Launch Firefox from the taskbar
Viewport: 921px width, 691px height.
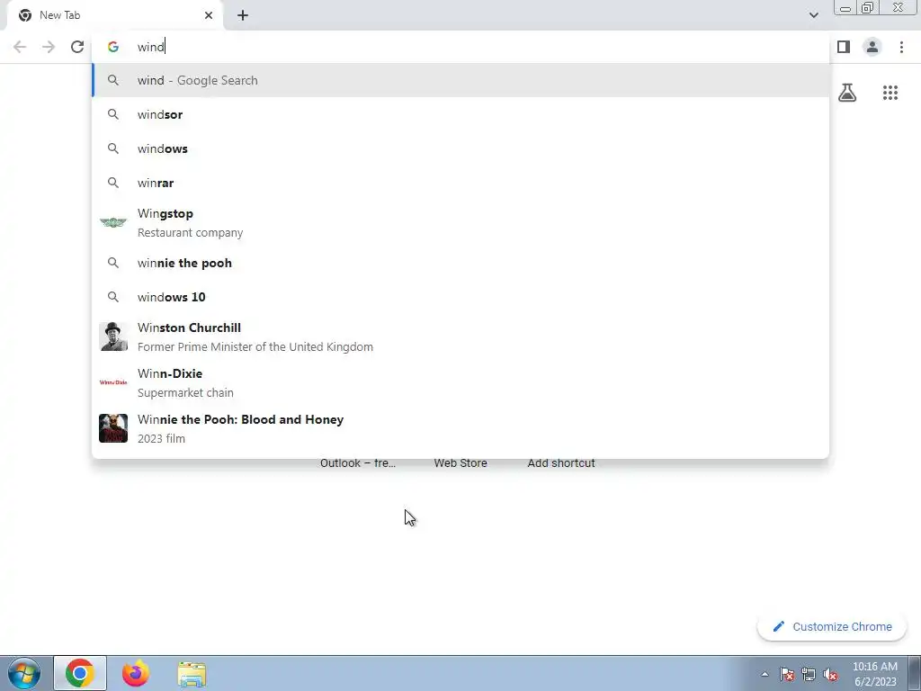tap(136, 673)
